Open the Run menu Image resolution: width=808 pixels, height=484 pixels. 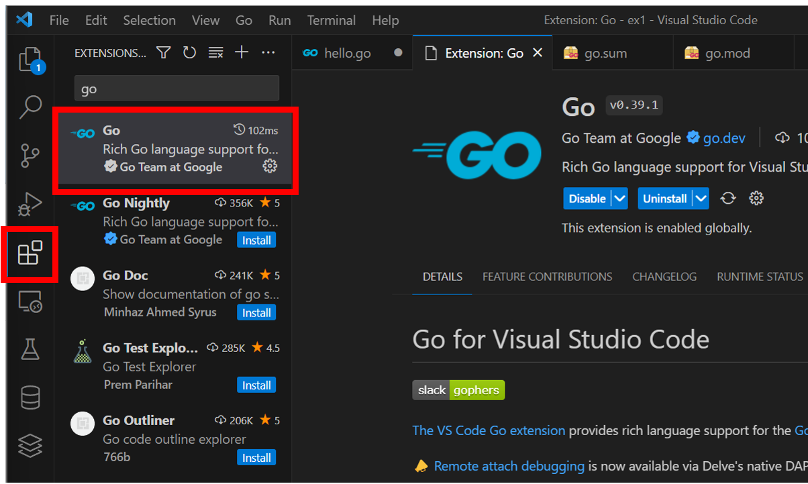pos(280,20)
